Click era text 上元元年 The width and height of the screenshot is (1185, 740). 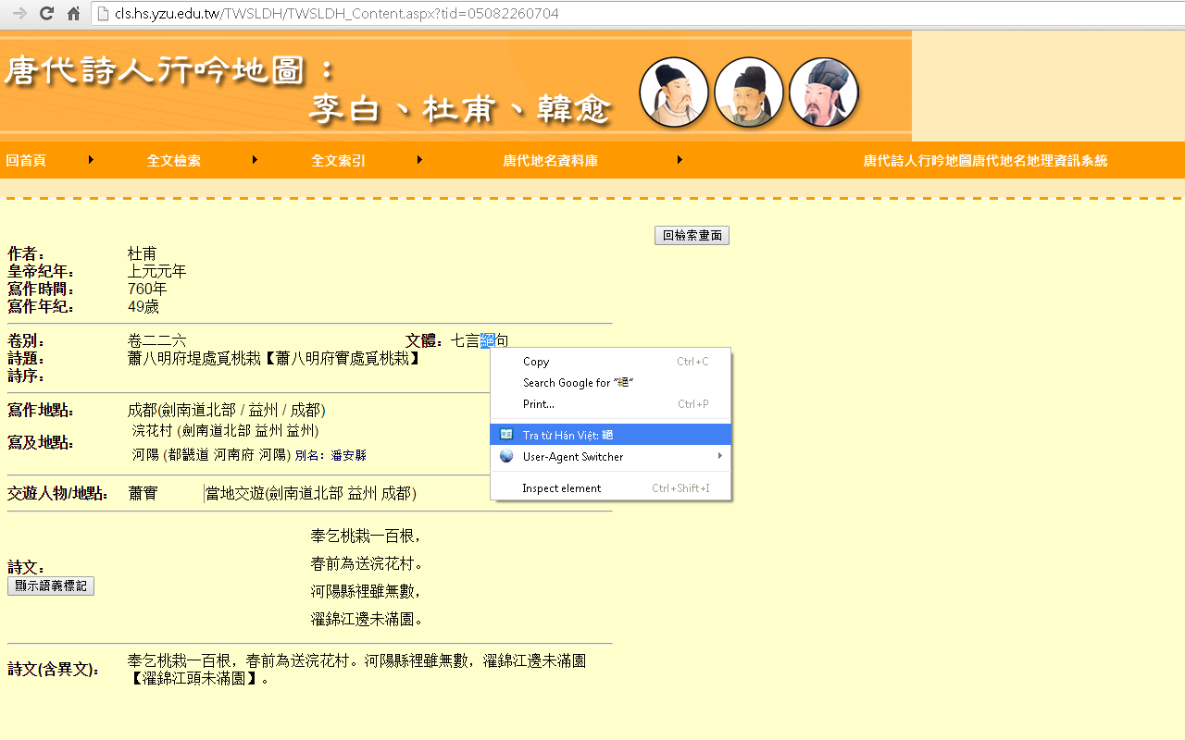[x=157, y=271]
